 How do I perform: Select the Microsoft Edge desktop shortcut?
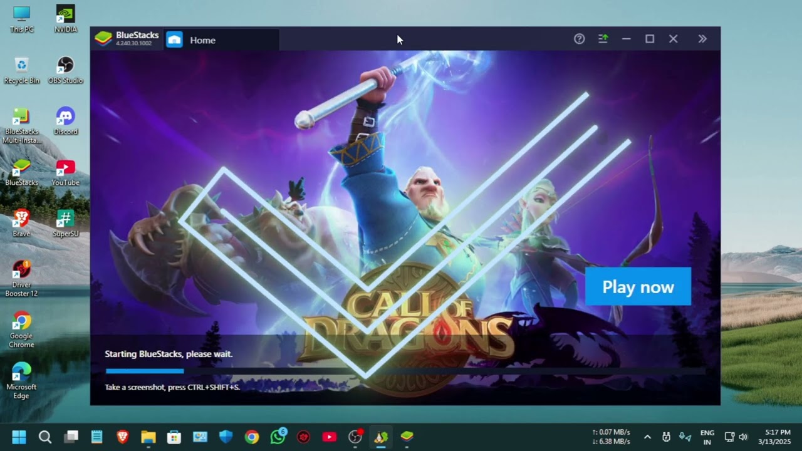tap(21, 380)
